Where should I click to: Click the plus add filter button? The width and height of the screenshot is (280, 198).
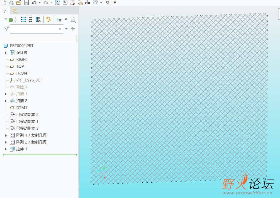point(73,29)
